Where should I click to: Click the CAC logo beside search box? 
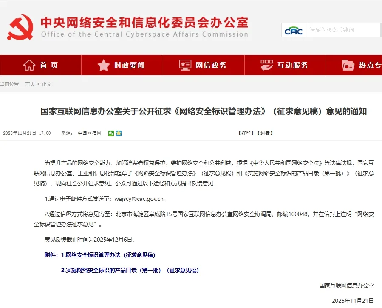tap(294, 30)
